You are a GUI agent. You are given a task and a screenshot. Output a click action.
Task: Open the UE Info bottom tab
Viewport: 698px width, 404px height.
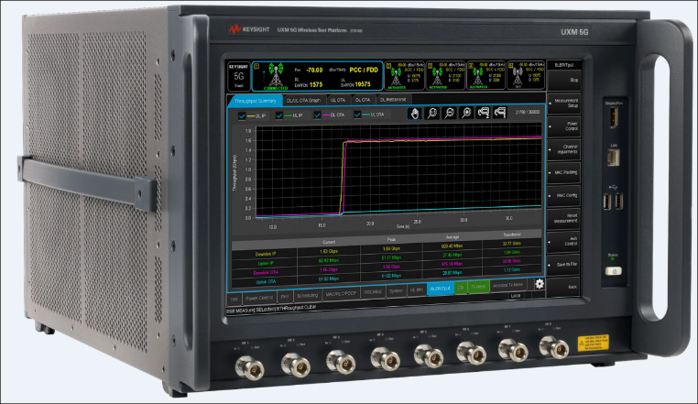pos(416,290)
